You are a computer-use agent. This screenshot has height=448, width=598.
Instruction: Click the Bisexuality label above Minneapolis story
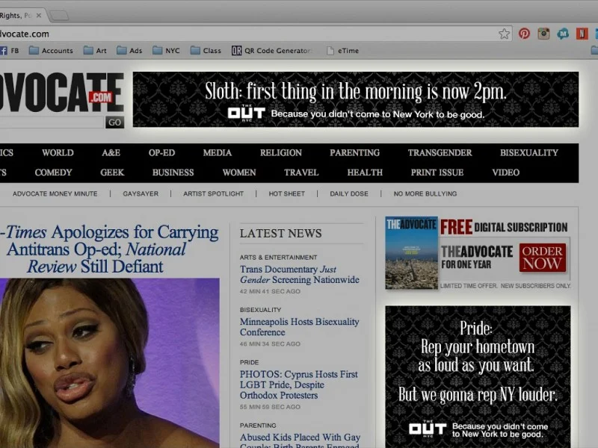click(260, 310)
